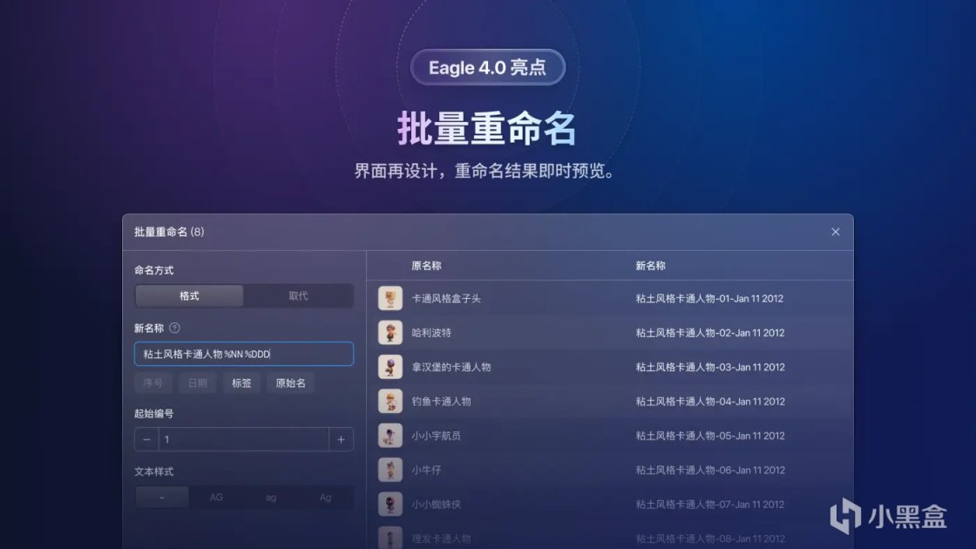This screenshot has height=549, width=976.
Task: Select the default "-" text style
Action: coord(162,498)
